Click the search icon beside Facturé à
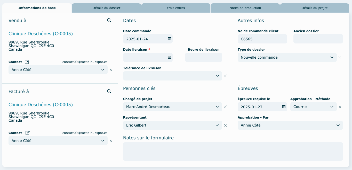The height and width of the screenshot is (170, 352). (x=109, y=91)
